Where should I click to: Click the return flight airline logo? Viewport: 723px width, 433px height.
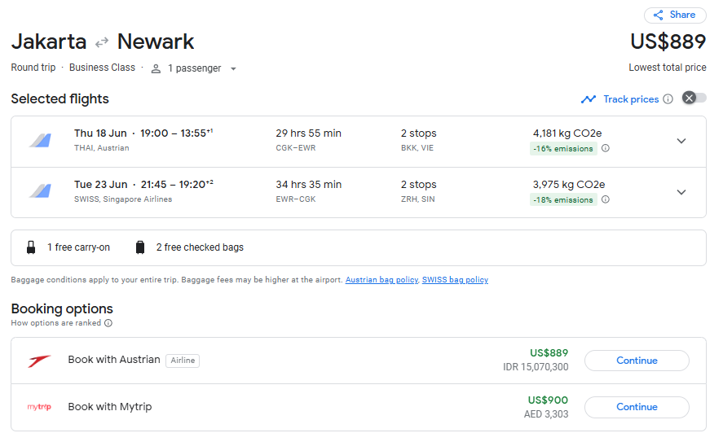pos(40,192)
